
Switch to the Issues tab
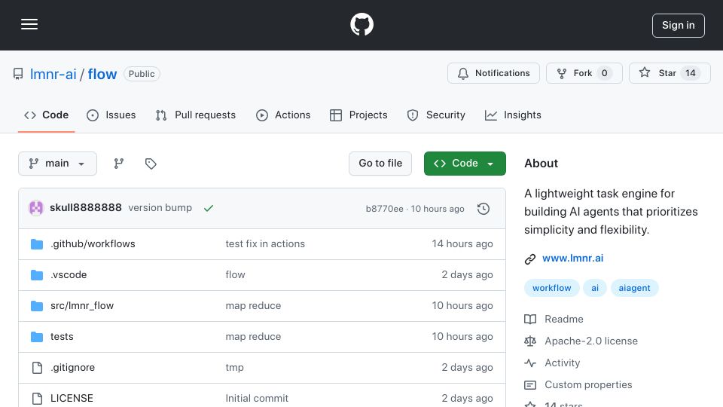[111, 115]
